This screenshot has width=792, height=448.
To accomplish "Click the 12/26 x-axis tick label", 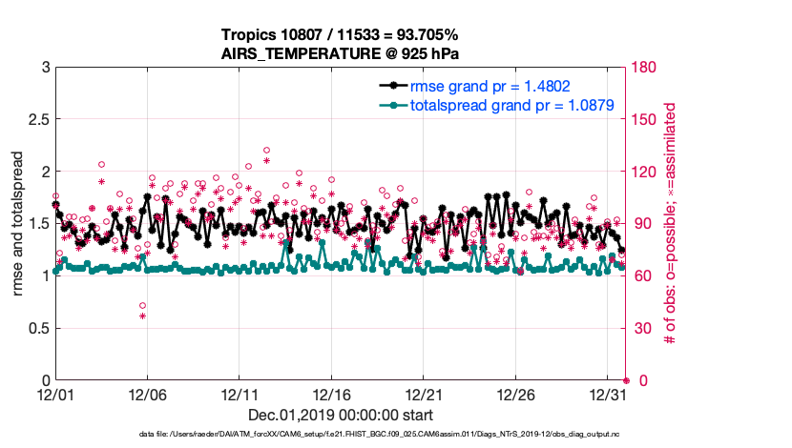I will pyautogui.click(x=515, y=393).
